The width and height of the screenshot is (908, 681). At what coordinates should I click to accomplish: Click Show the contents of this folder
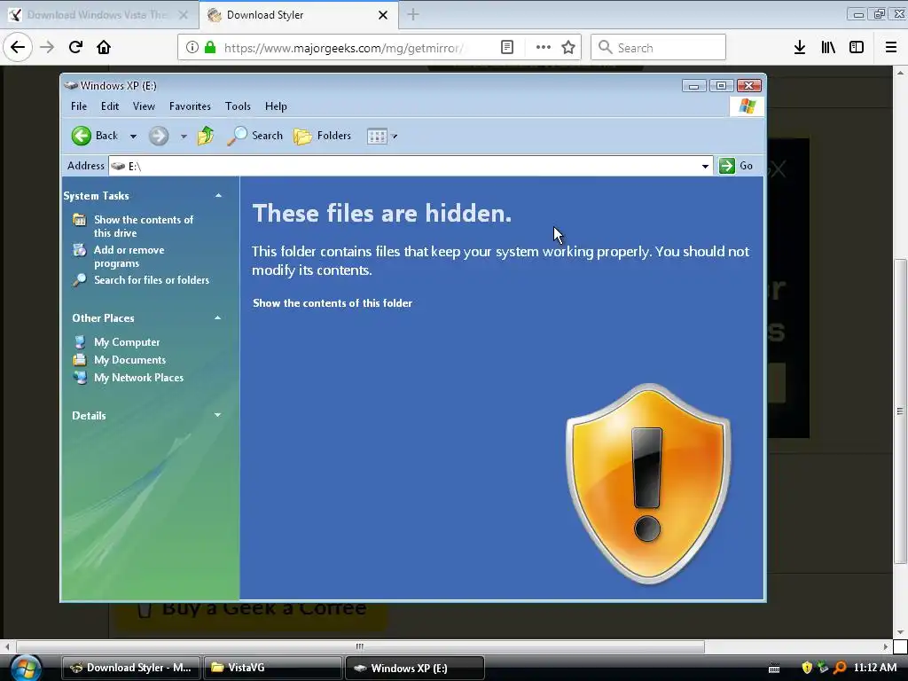tap(333, 303)
